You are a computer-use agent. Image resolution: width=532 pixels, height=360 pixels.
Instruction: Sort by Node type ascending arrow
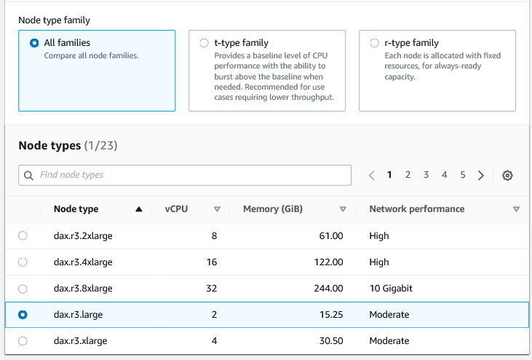[x=138, y=209]
